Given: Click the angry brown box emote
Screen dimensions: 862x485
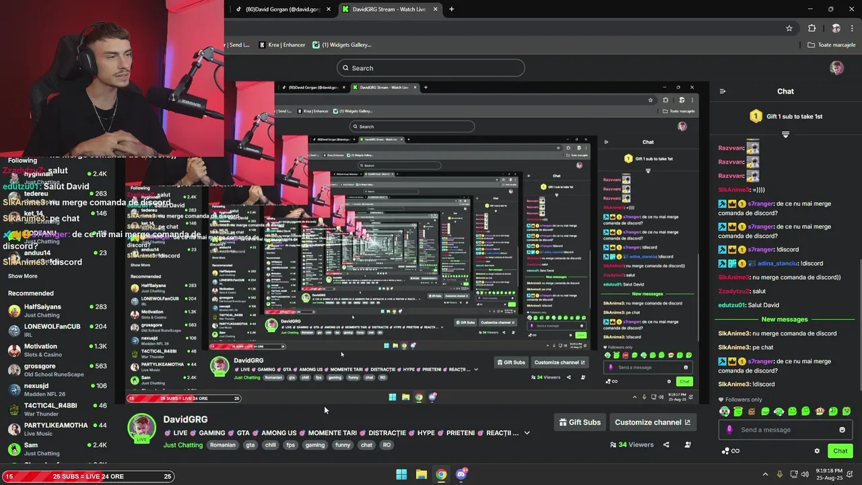Looking at the screenshot, I should coord(752,411).
